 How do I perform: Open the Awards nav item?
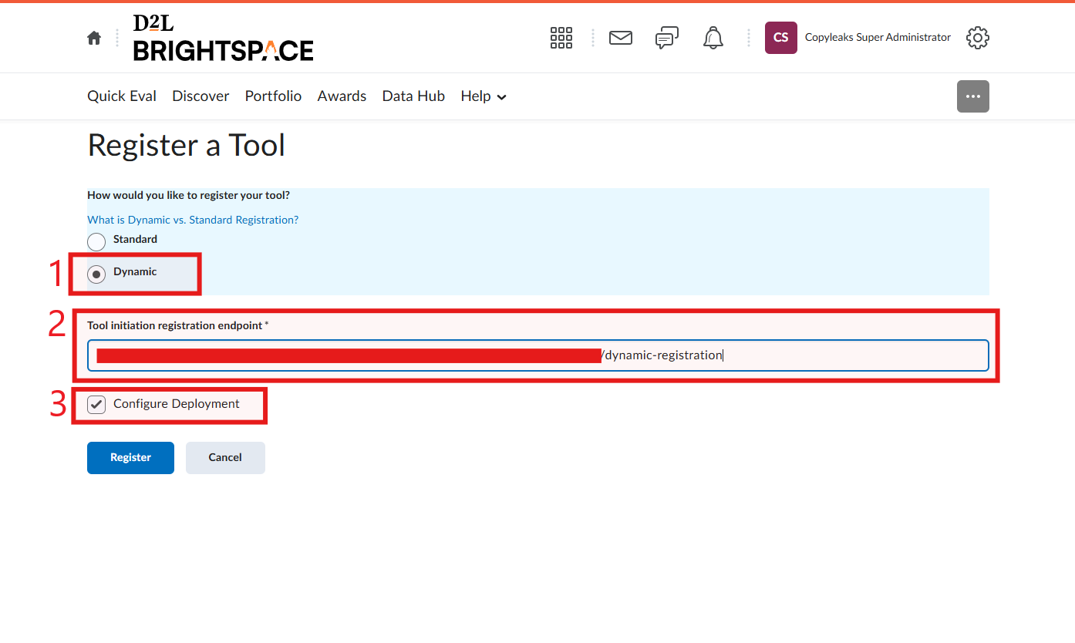tap(342, 96)
